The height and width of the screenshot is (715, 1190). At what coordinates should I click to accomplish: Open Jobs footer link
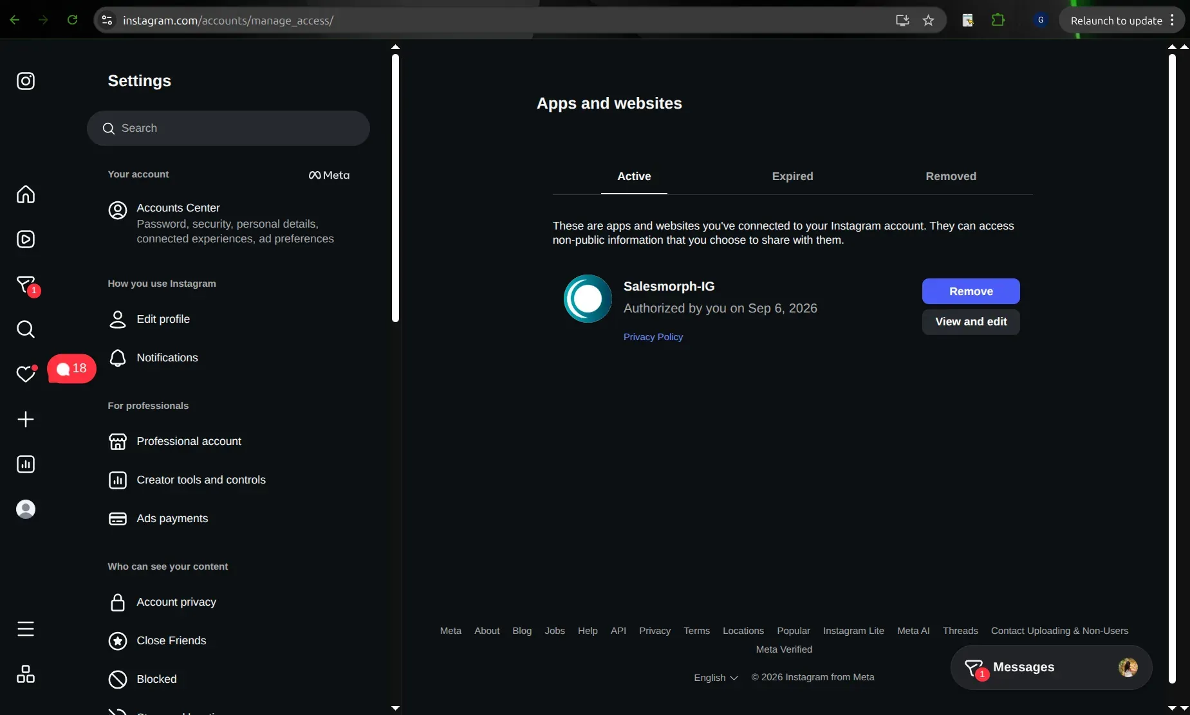[555, 631]
